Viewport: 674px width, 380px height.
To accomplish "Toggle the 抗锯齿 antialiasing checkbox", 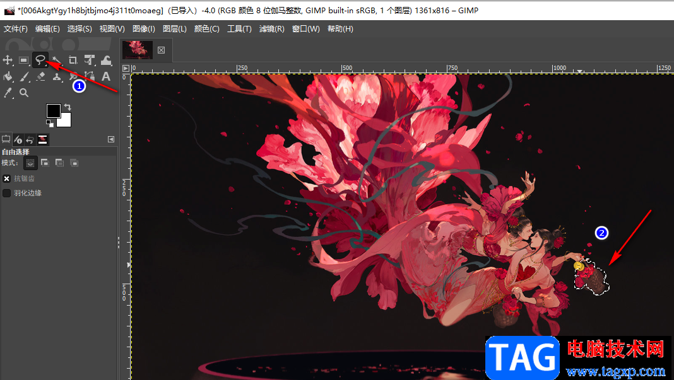I will (6, 178).
